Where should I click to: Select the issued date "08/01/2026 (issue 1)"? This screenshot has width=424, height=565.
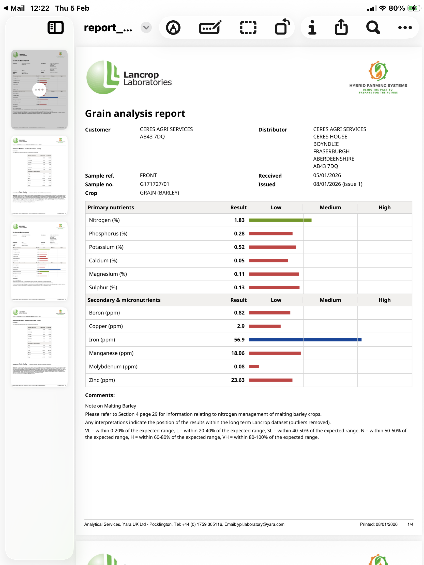(338, 184)
